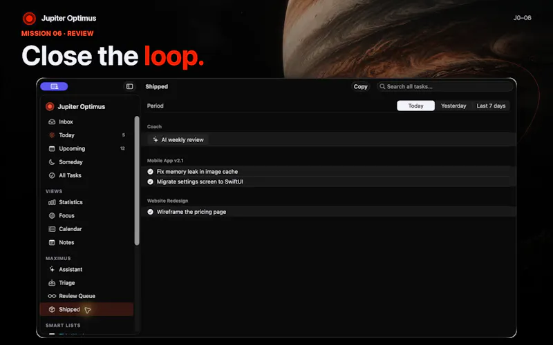The image size is (553, 345).
Task: Copy the shipped list with Copy button
Action: pos(360,86)
